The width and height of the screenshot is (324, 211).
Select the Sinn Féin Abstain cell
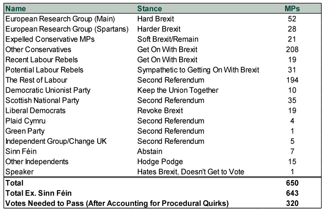(x=150, y=151)
